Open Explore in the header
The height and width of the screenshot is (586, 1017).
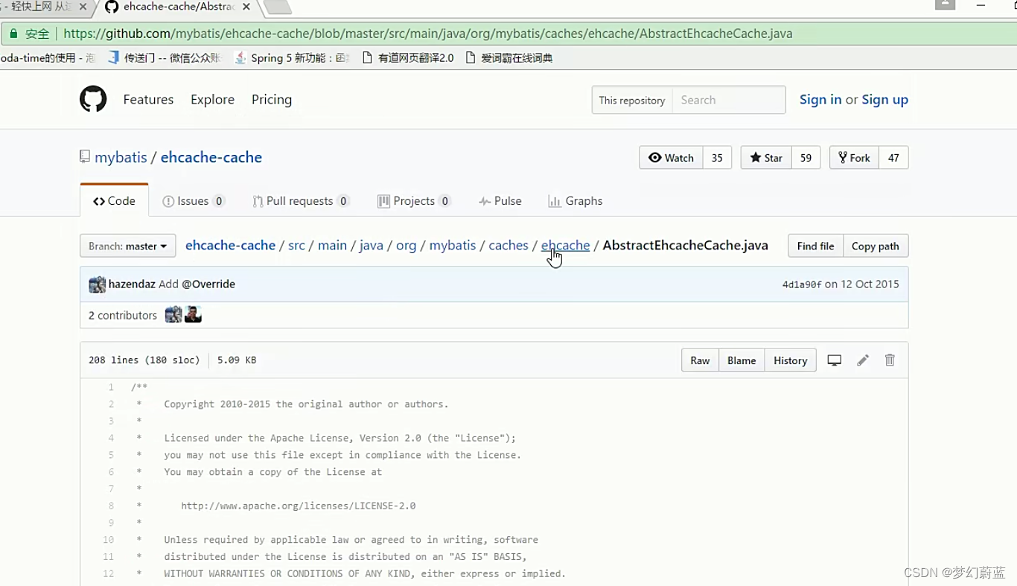pos(212,99)
